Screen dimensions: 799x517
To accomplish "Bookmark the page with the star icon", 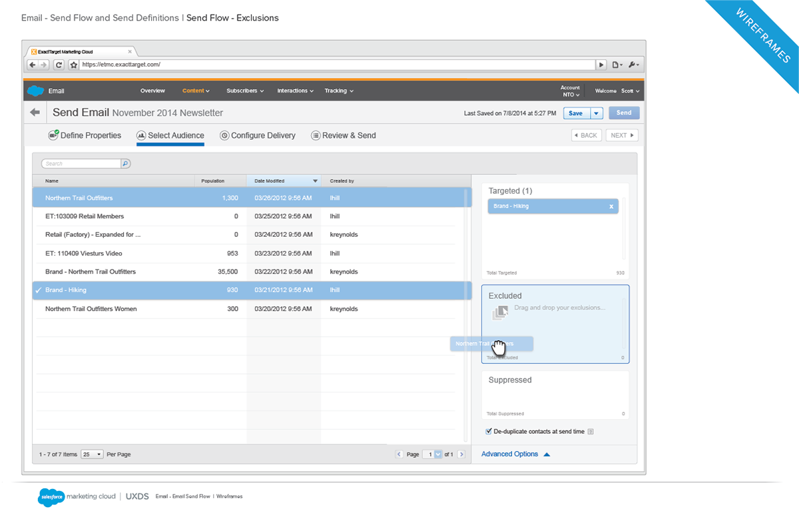I will coord(74,65).
